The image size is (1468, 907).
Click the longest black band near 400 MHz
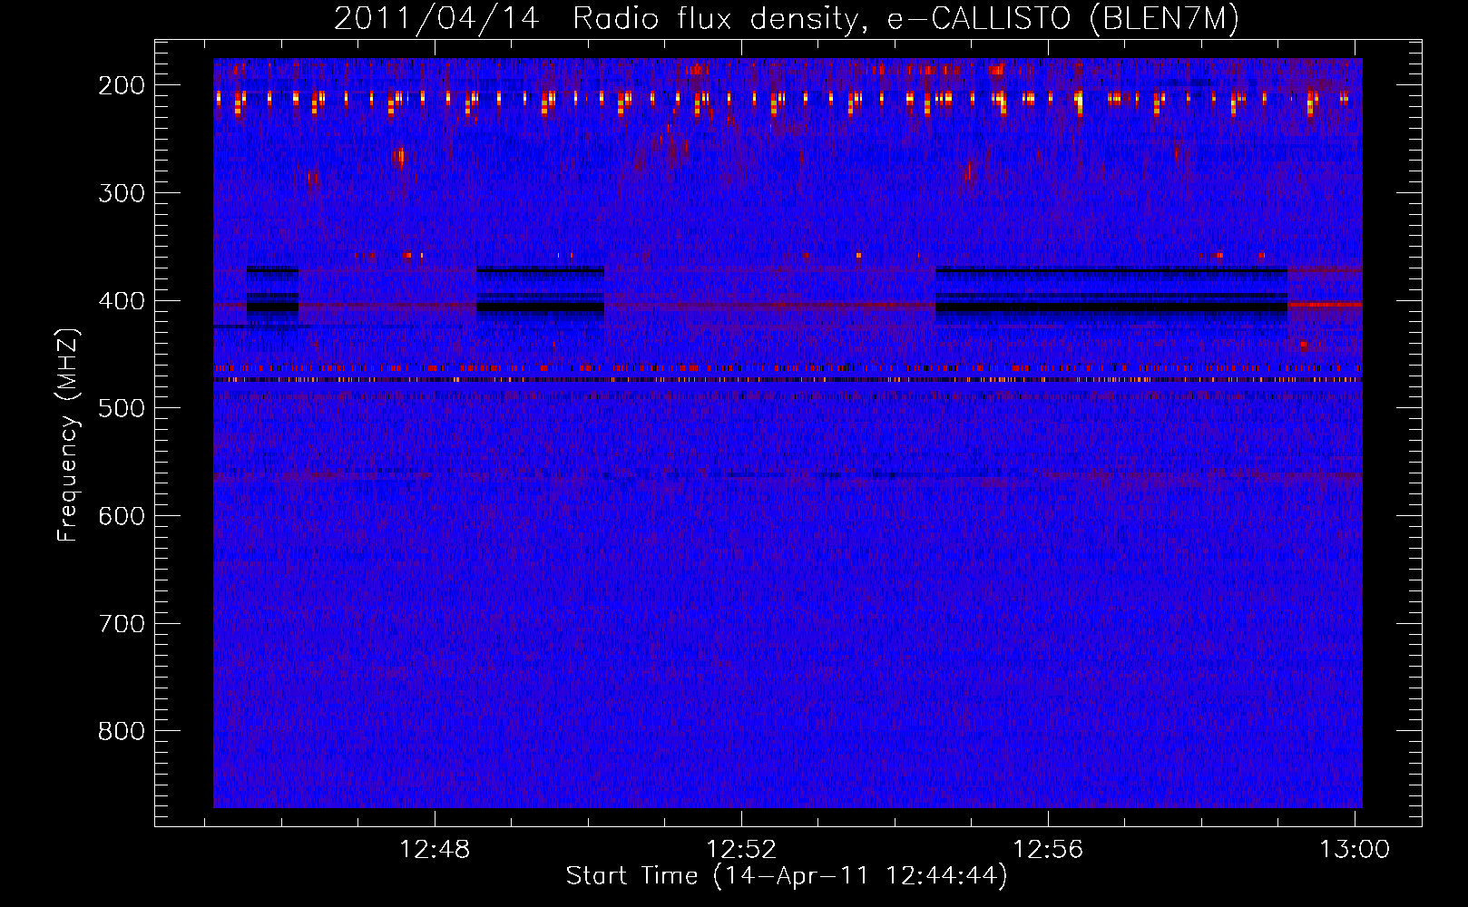tap(1111, 307)
